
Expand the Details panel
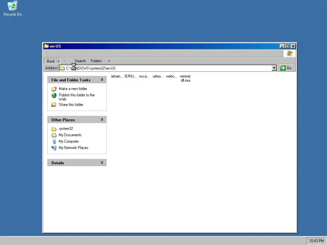point(102,162)
